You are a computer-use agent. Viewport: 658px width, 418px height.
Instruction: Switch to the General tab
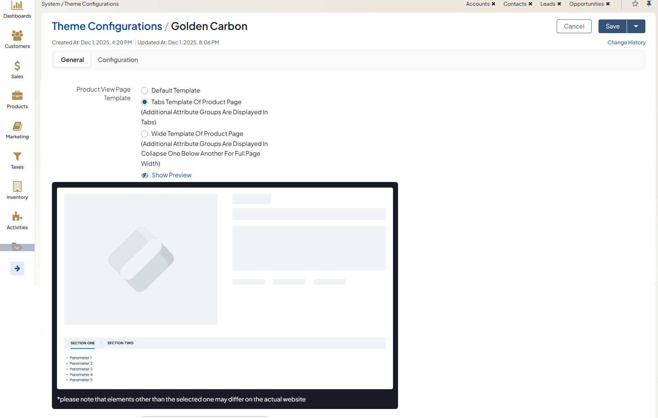[72, 60]
